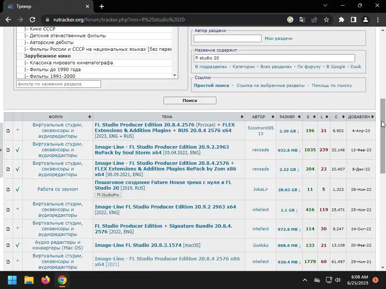Open Chrome profile avatar

366,20
